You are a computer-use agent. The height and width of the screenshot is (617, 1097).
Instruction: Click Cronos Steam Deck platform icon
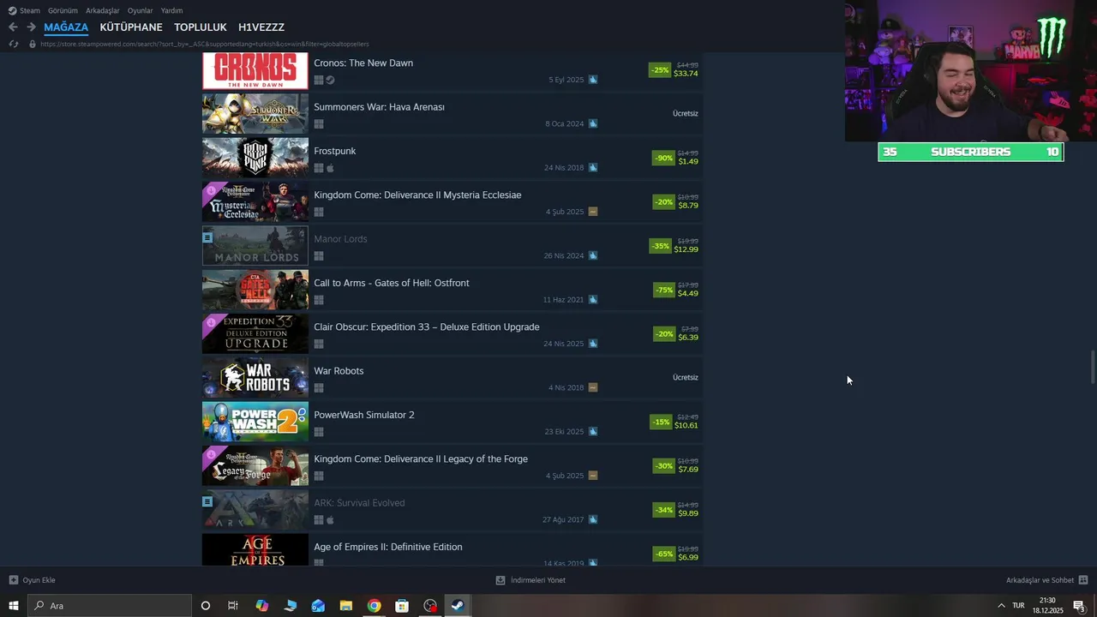tap(331, 81)
